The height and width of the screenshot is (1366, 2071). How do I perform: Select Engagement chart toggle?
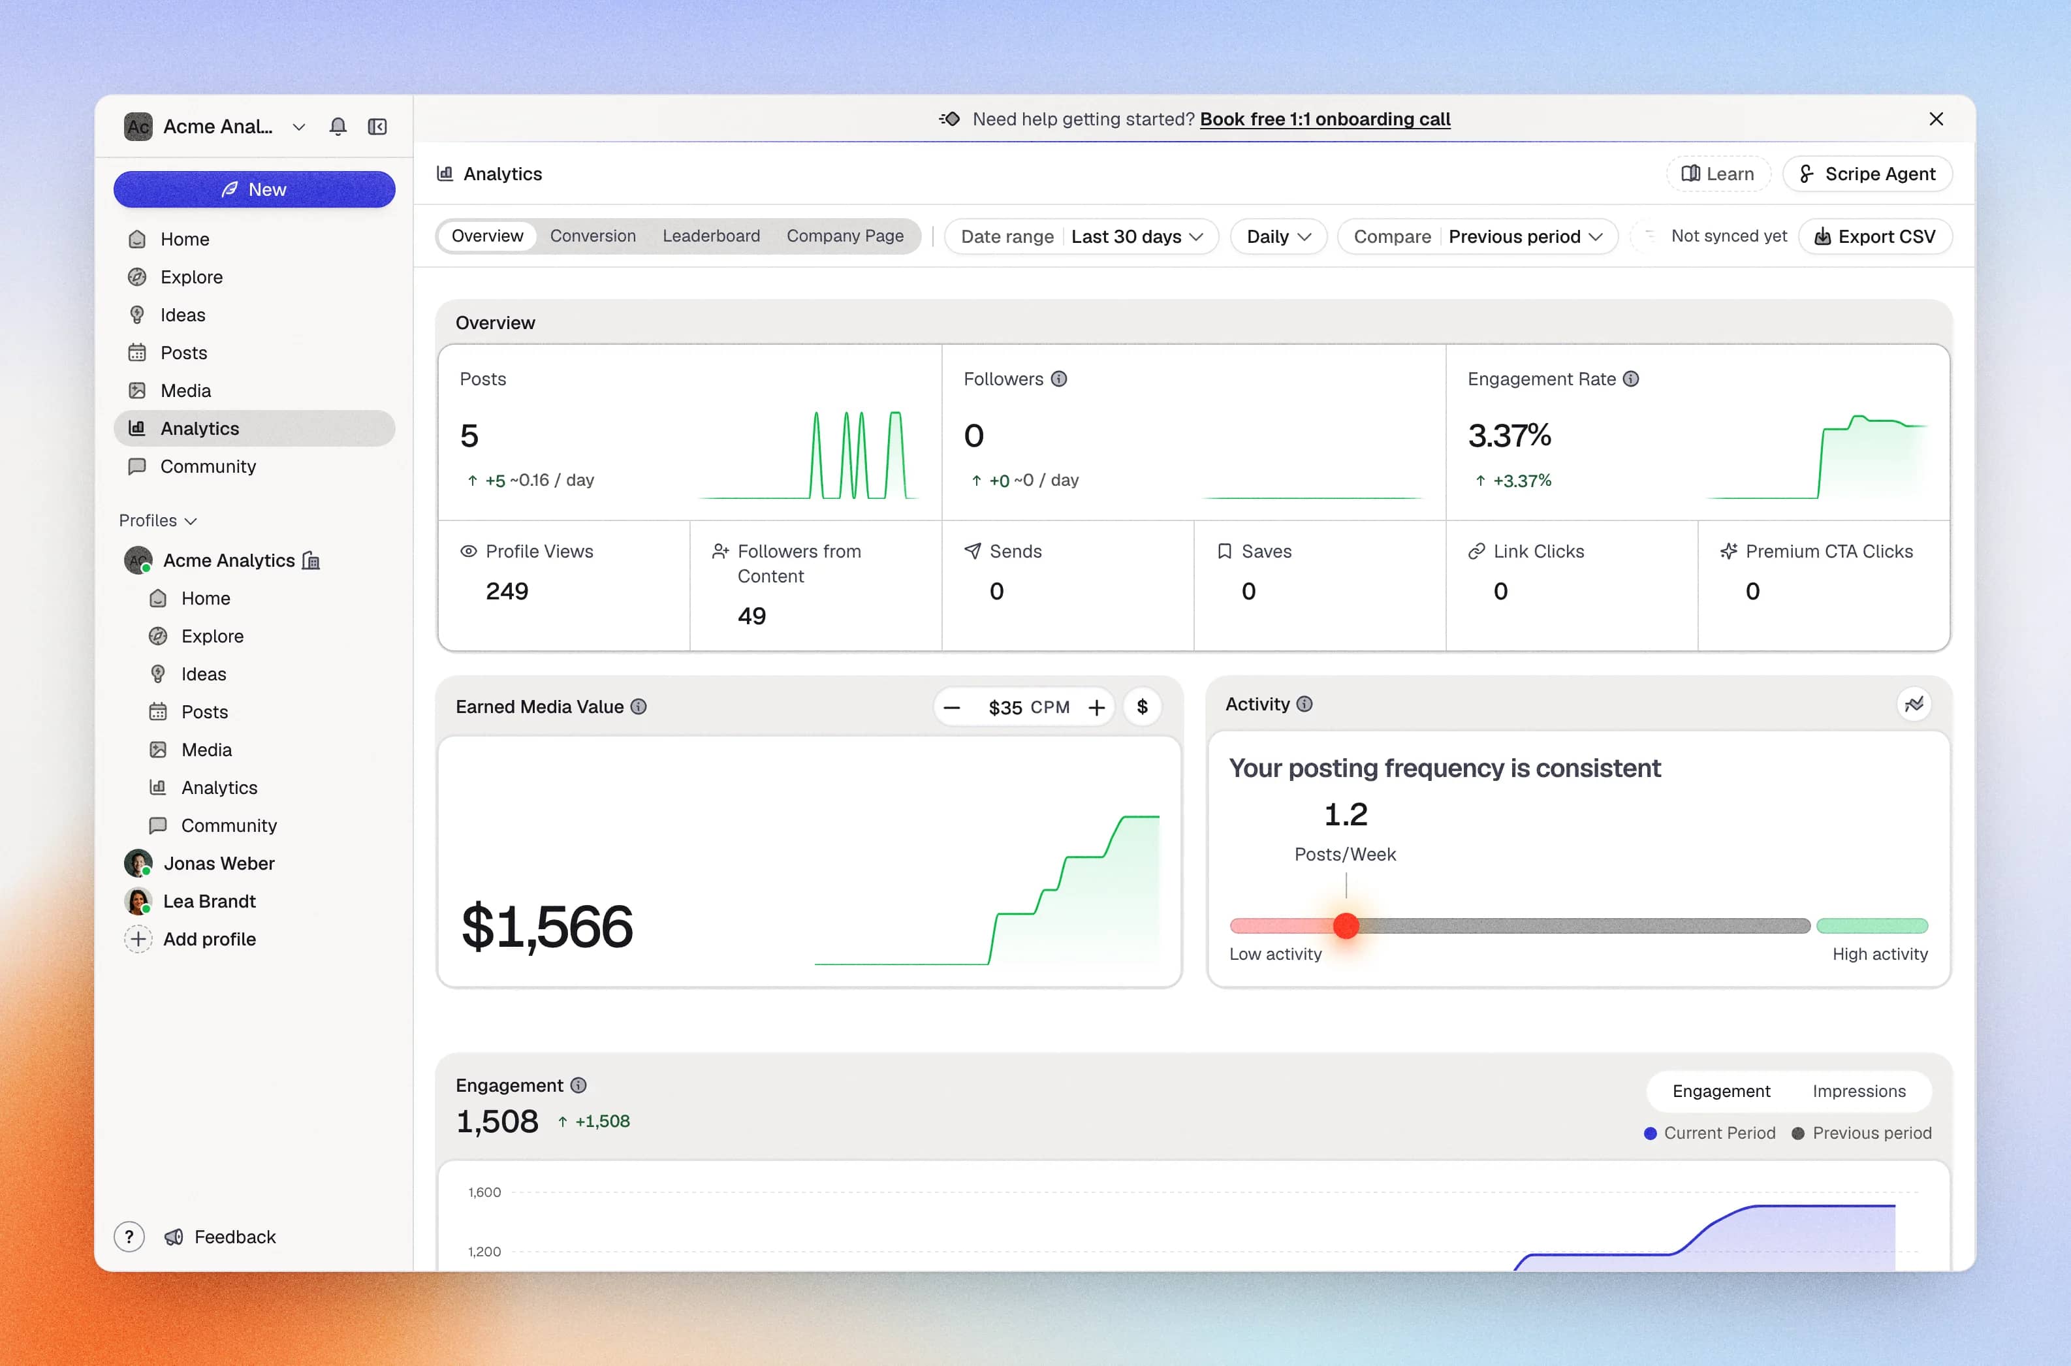click(1721, 1090)
